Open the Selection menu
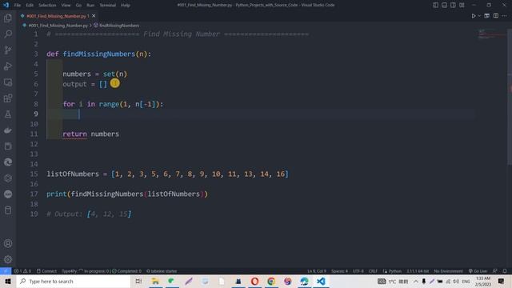 point(47,6)
